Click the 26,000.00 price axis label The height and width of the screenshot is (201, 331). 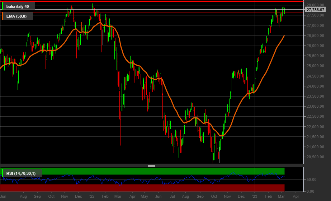[315, 46]
